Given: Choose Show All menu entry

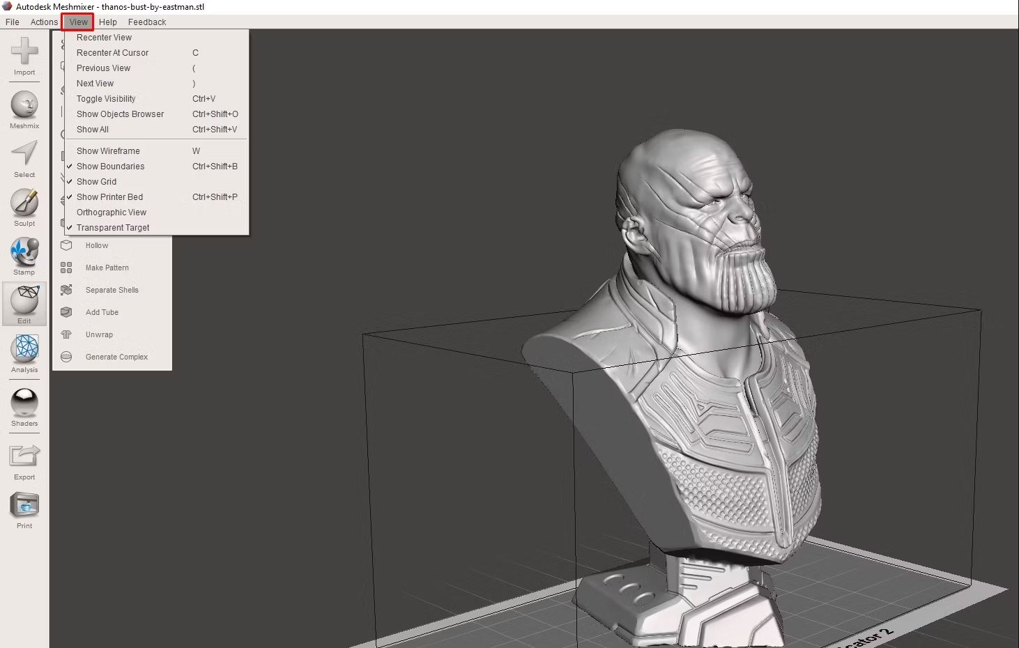Looking at the screenshot, I should pos(157,130).
